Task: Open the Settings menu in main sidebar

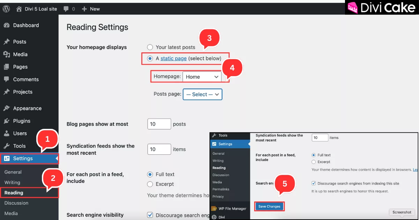Action: click(29, 159)
